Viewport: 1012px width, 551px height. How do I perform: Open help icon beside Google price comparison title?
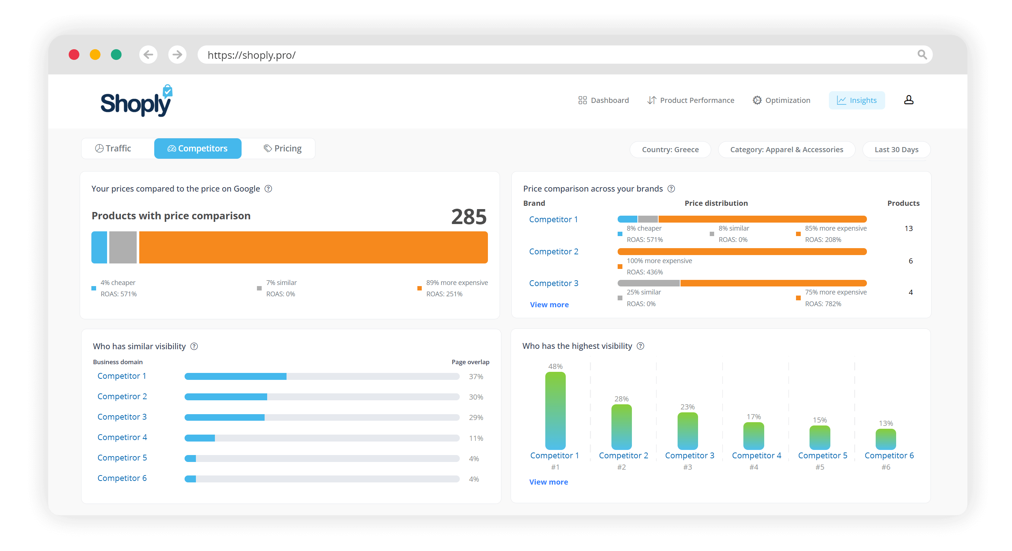(268, 189)
